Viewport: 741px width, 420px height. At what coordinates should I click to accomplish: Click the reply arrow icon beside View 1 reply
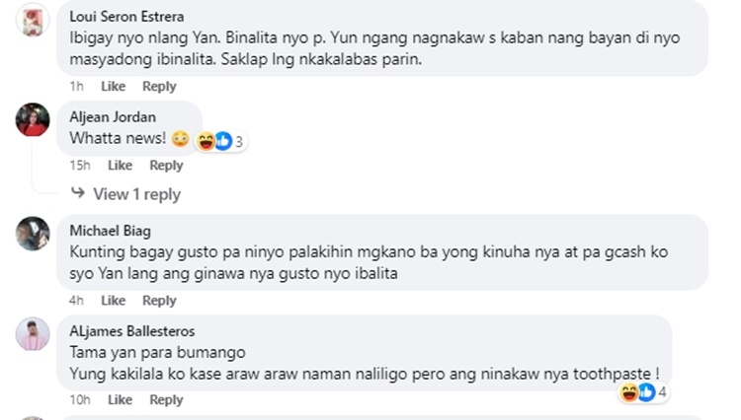[78, 193]
